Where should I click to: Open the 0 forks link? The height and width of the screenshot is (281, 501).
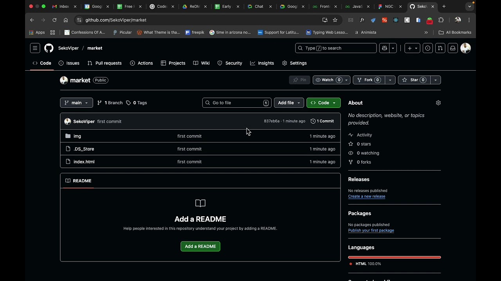click(364, 162)
